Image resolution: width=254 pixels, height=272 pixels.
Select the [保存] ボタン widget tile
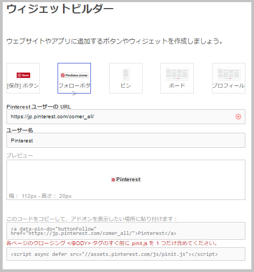pyautogui.click(x=23, y=78)
